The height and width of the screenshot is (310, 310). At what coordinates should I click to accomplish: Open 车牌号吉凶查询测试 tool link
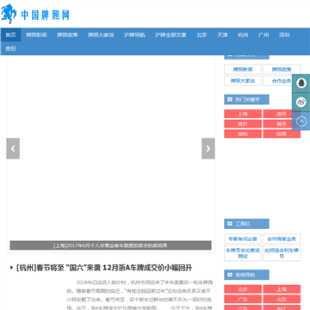(243, 253)
